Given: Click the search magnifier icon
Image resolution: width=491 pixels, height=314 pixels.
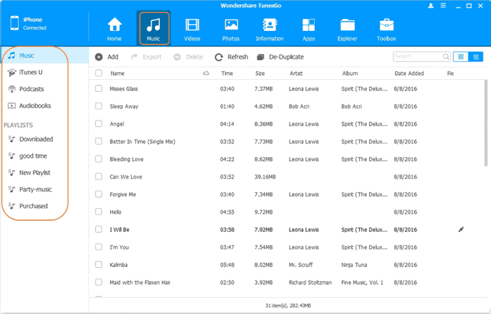Looking at the screenshot, I should pos(445,57).
